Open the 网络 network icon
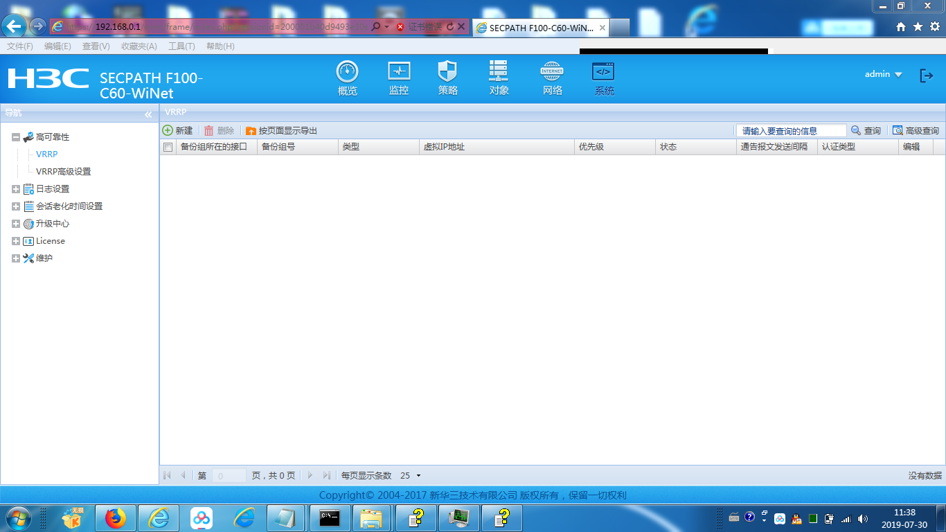Viewport: 946px width, 532px height. coord(552,72)
